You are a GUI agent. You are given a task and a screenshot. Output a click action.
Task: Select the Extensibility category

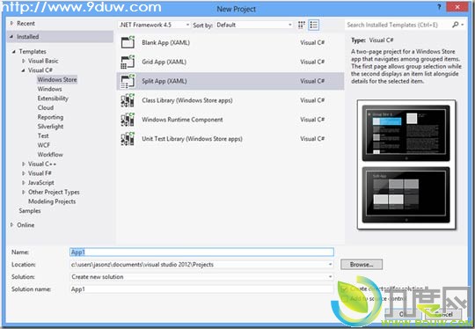click(x=53, y=99)
